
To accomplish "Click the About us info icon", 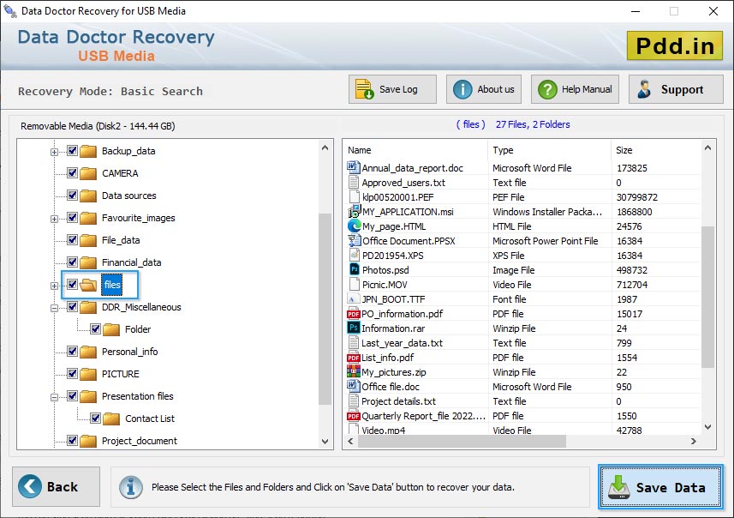I will 462,89.
